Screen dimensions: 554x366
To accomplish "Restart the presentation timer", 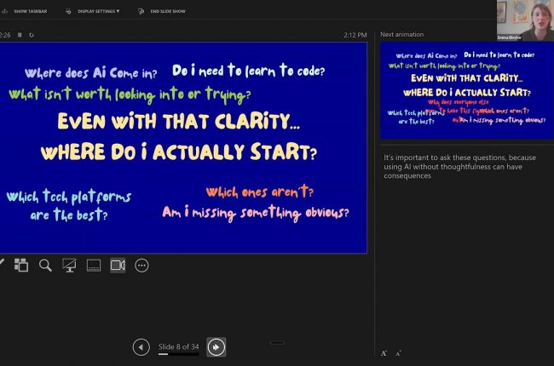I will (32, 35).
